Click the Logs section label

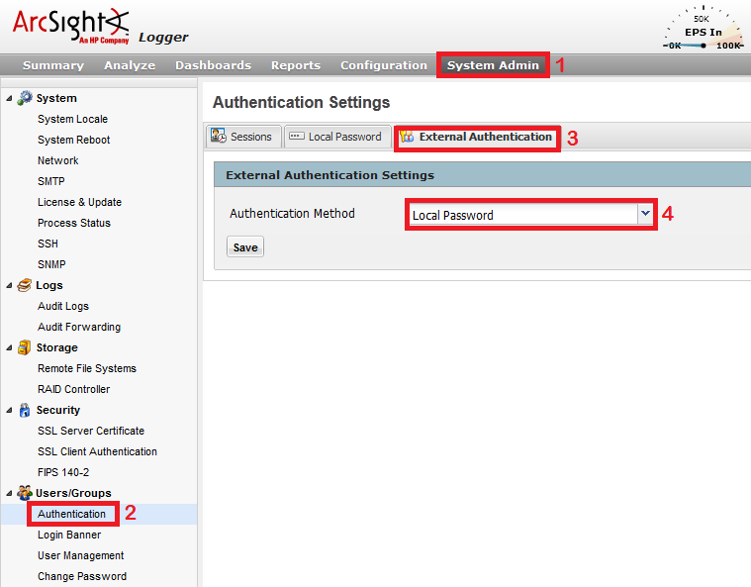[x=49, y=285]
